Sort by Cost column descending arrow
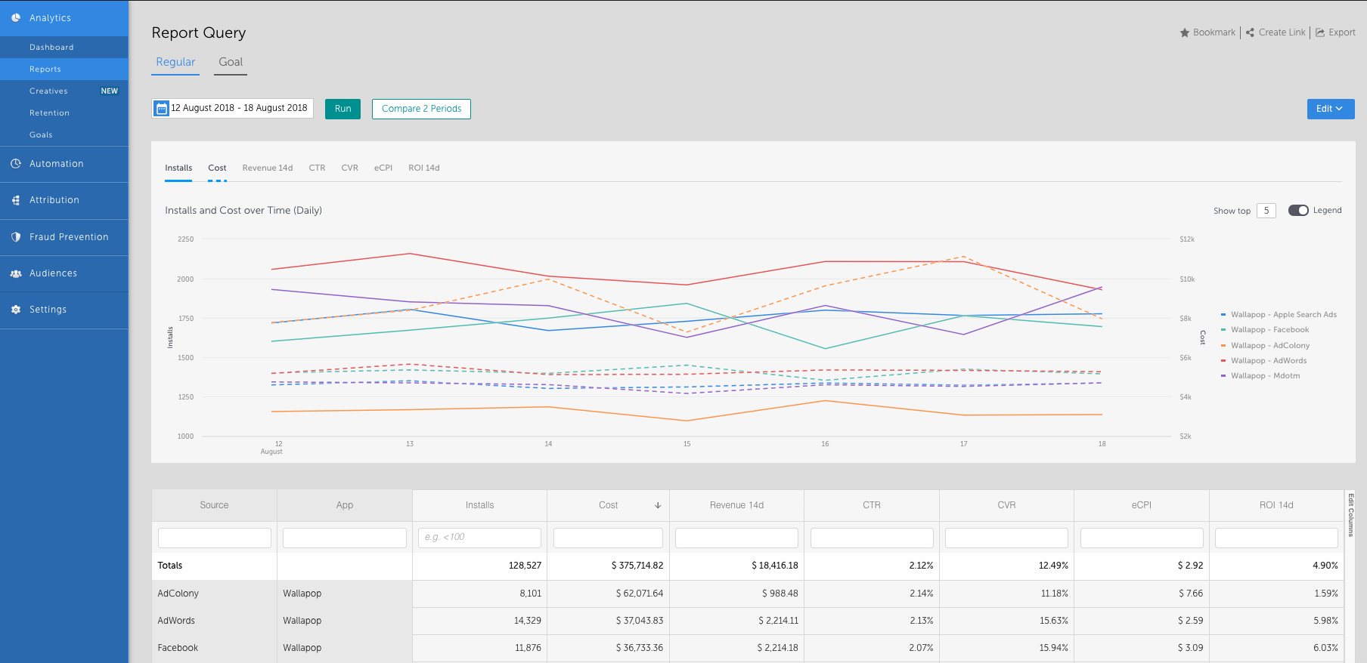1367x663 pixels. tap(658, 505)
